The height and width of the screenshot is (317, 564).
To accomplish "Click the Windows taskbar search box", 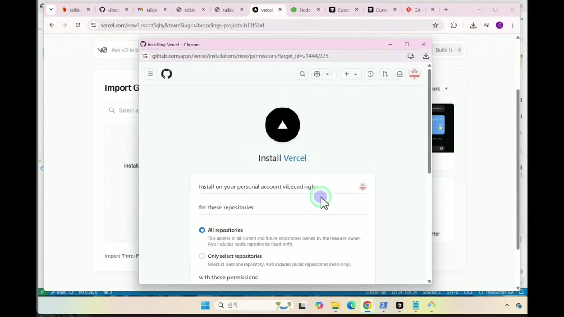I will click(x=254, y=306).
